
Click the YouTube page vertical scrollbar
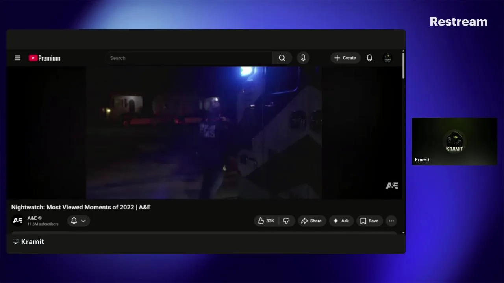(403, 65)
